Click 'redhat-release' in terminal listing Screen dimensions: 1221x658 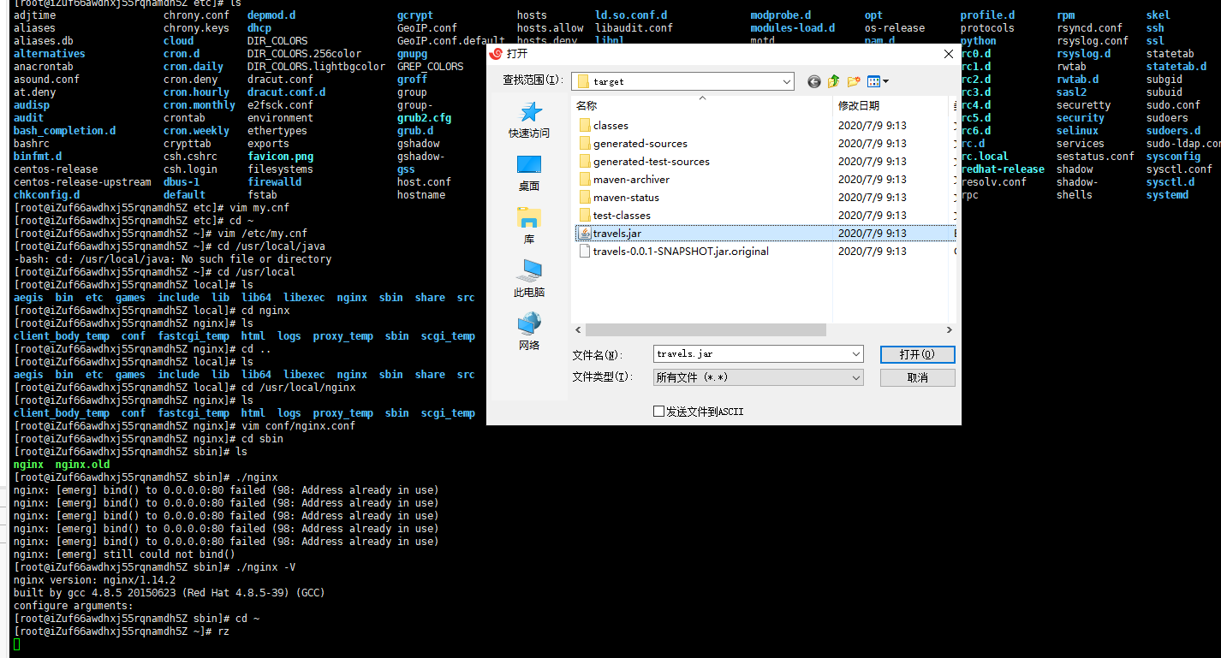1003,169
